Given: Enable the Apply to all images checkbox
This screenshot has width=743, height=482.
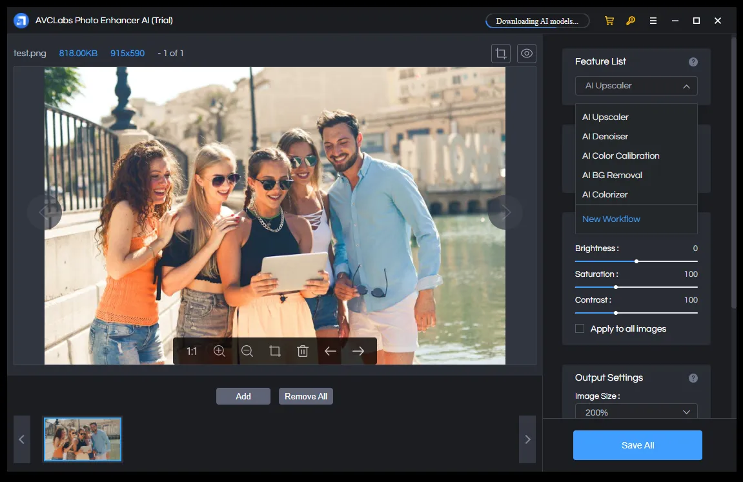Looking at the screenshot, I should (579, 328).
